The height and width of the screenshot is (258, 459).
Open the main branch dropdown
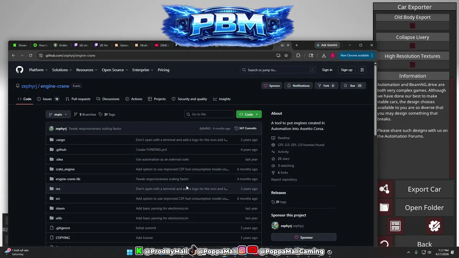click(x=58, y=114)
